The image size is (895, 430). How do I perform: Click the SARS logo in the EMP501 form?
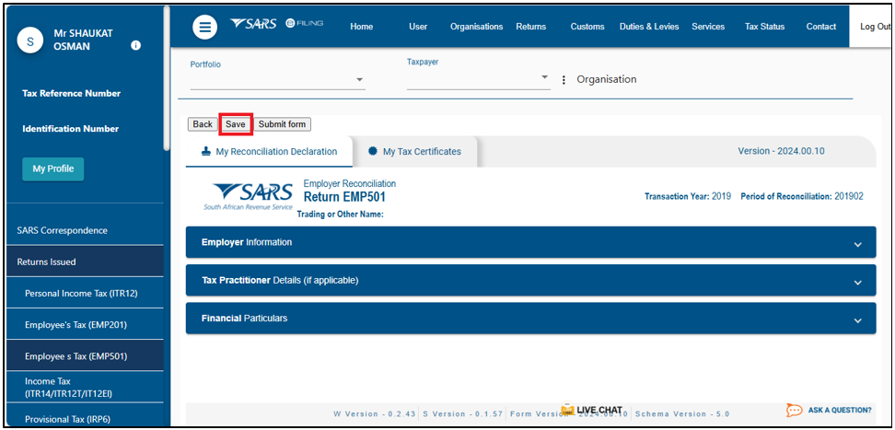coord(249,197)
